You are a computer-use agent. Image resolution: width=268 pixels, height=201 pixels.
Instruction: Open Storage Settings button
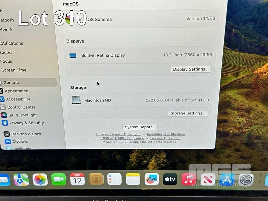[x=188, y=113]
